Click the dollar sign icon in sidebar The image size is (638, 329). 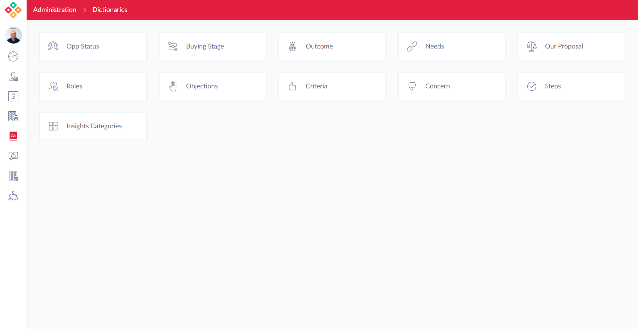(x=13, y=96)
